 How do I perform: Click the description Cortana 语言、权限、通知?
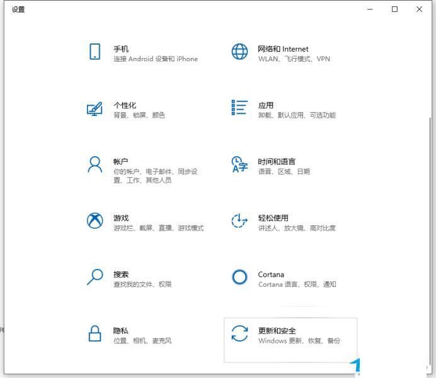[x=297, y=284]
